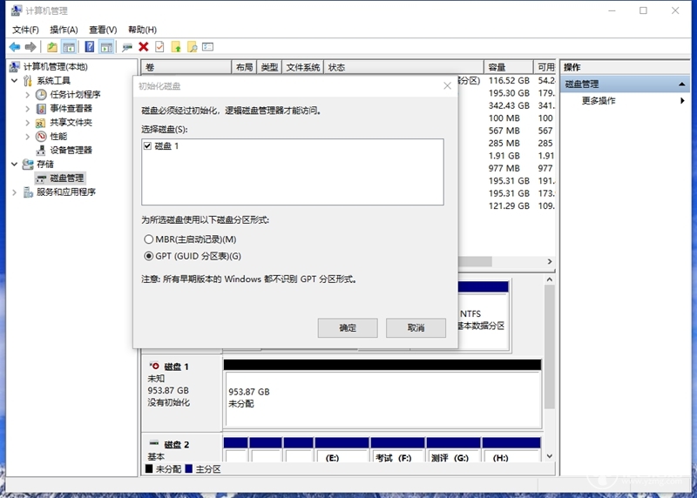Close the 初始化磁盘 dialog
Viewport: 697px width, 498px height.
(x=447, y=85)
